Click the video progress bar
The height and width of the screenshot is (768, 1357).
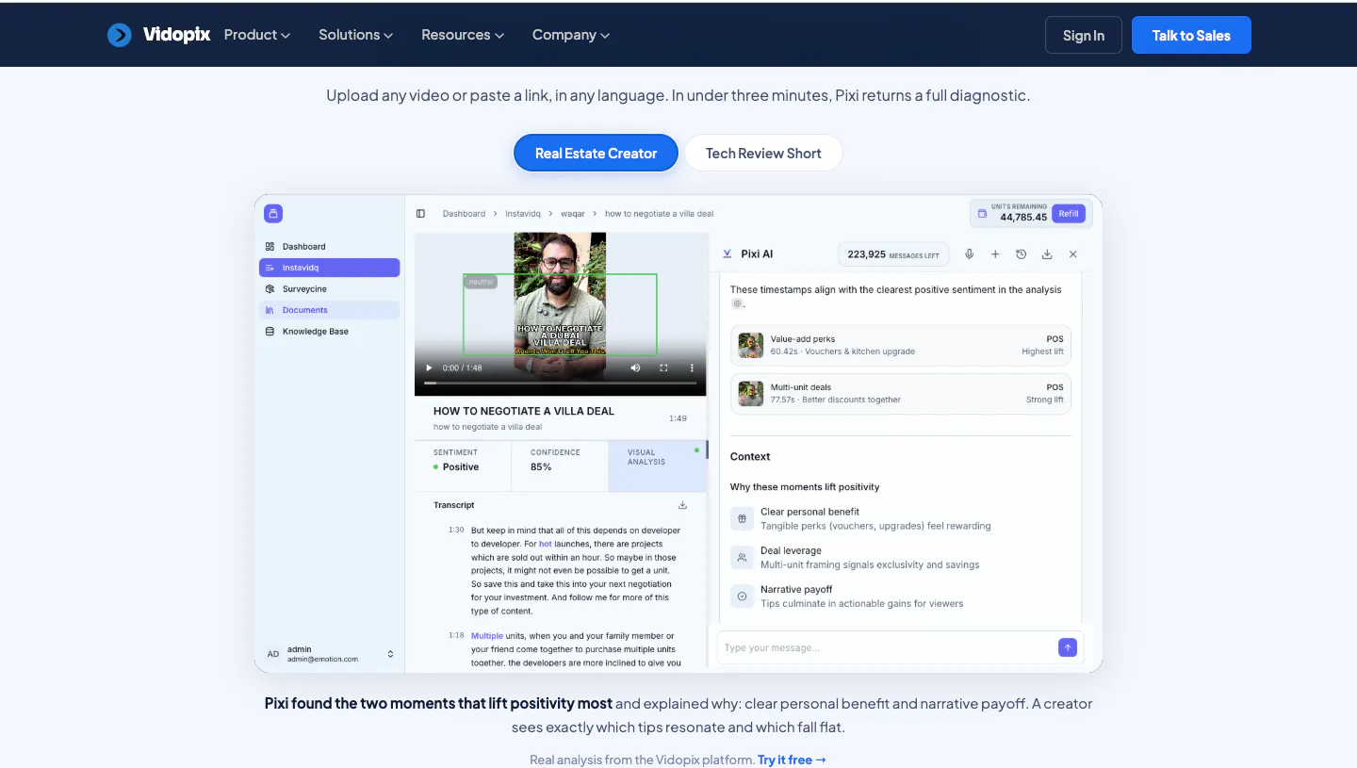click(x=560, y=383)
